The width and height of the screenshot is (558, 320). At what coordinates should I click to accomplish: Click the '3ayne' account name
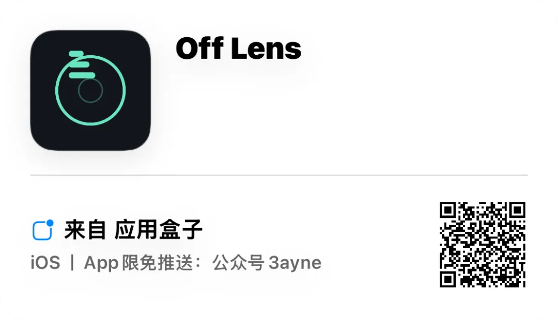[x=295, y=263]
